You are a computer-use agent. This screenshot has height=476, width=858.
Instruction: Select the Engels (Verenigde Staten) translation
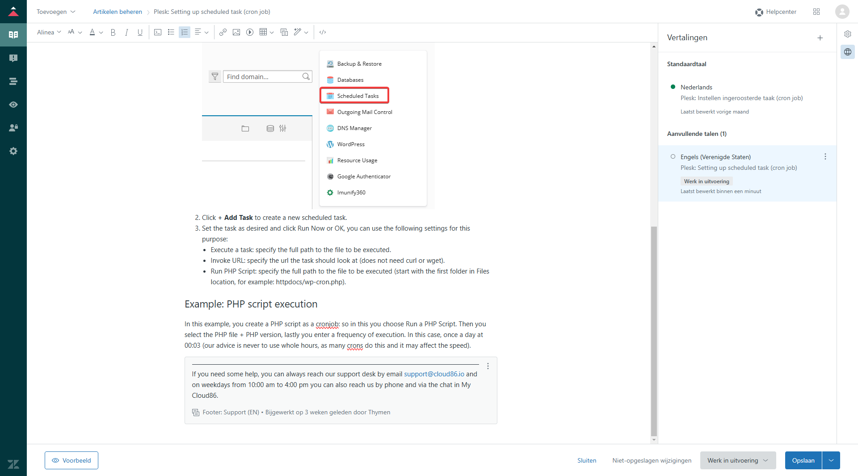(x=747, y=173)
